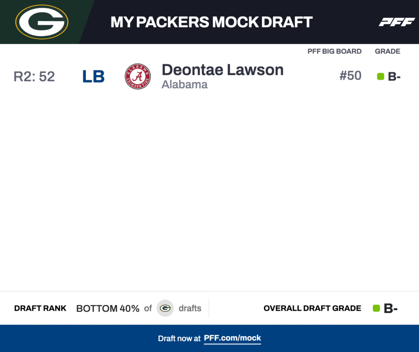Click the 'MY PACKERS MOCK DRAFT' title
The height and width of the screenshot is (352, 419).
coord(212,22)
